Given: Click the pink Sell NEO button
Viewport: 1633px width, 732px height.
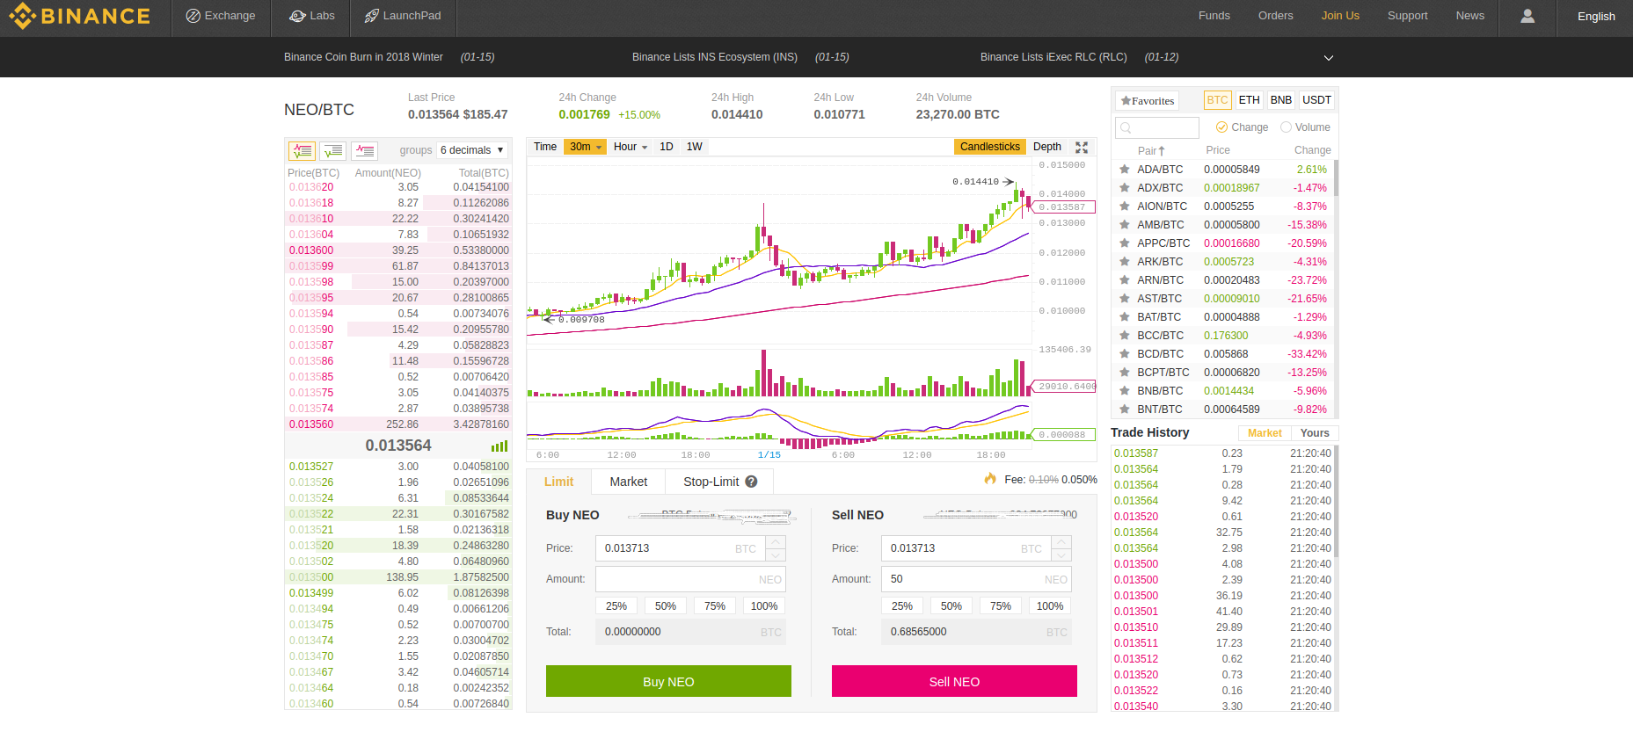Looking at the screenshot, I should tap(954, 681).
